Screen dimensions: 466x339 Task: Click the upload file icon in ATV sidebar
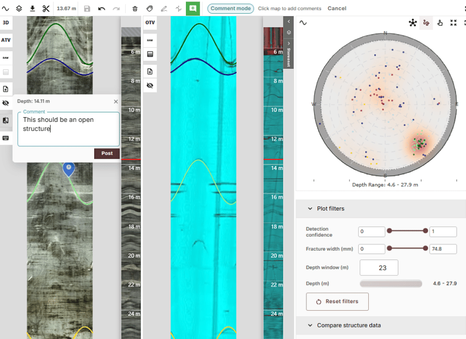tap(6, 89)
